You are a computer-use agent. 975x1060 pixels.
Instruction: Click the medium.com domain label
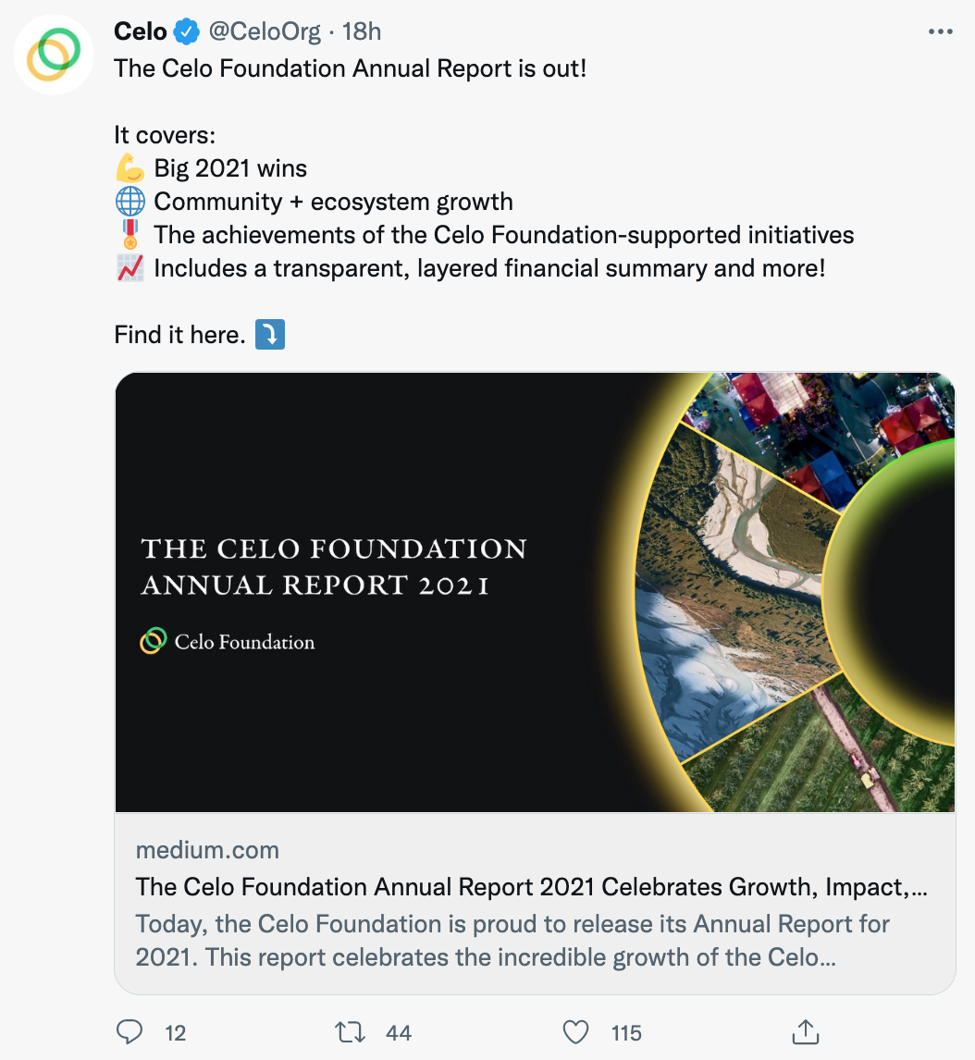pyautogui.click(x=207, y=850)
